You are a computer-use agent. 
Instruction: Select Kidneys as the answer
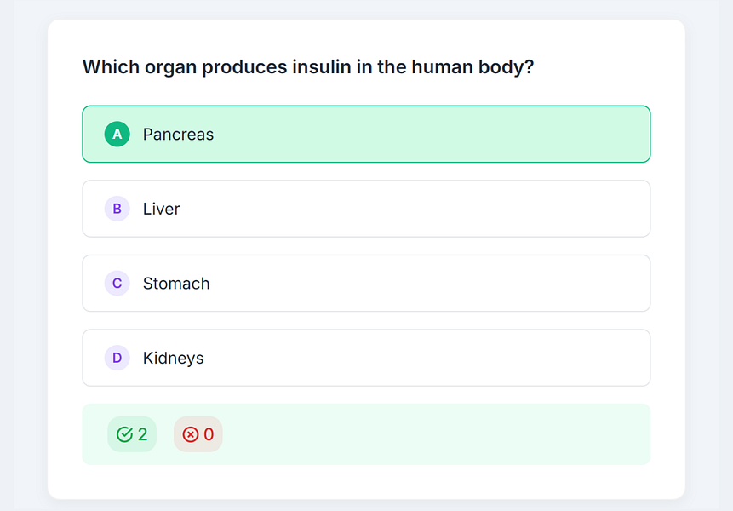pyautogui.click(x=366, y=358)
